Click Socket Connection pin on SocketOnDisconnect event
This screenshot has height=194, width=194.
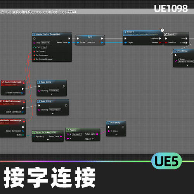[x=23, y=112]
